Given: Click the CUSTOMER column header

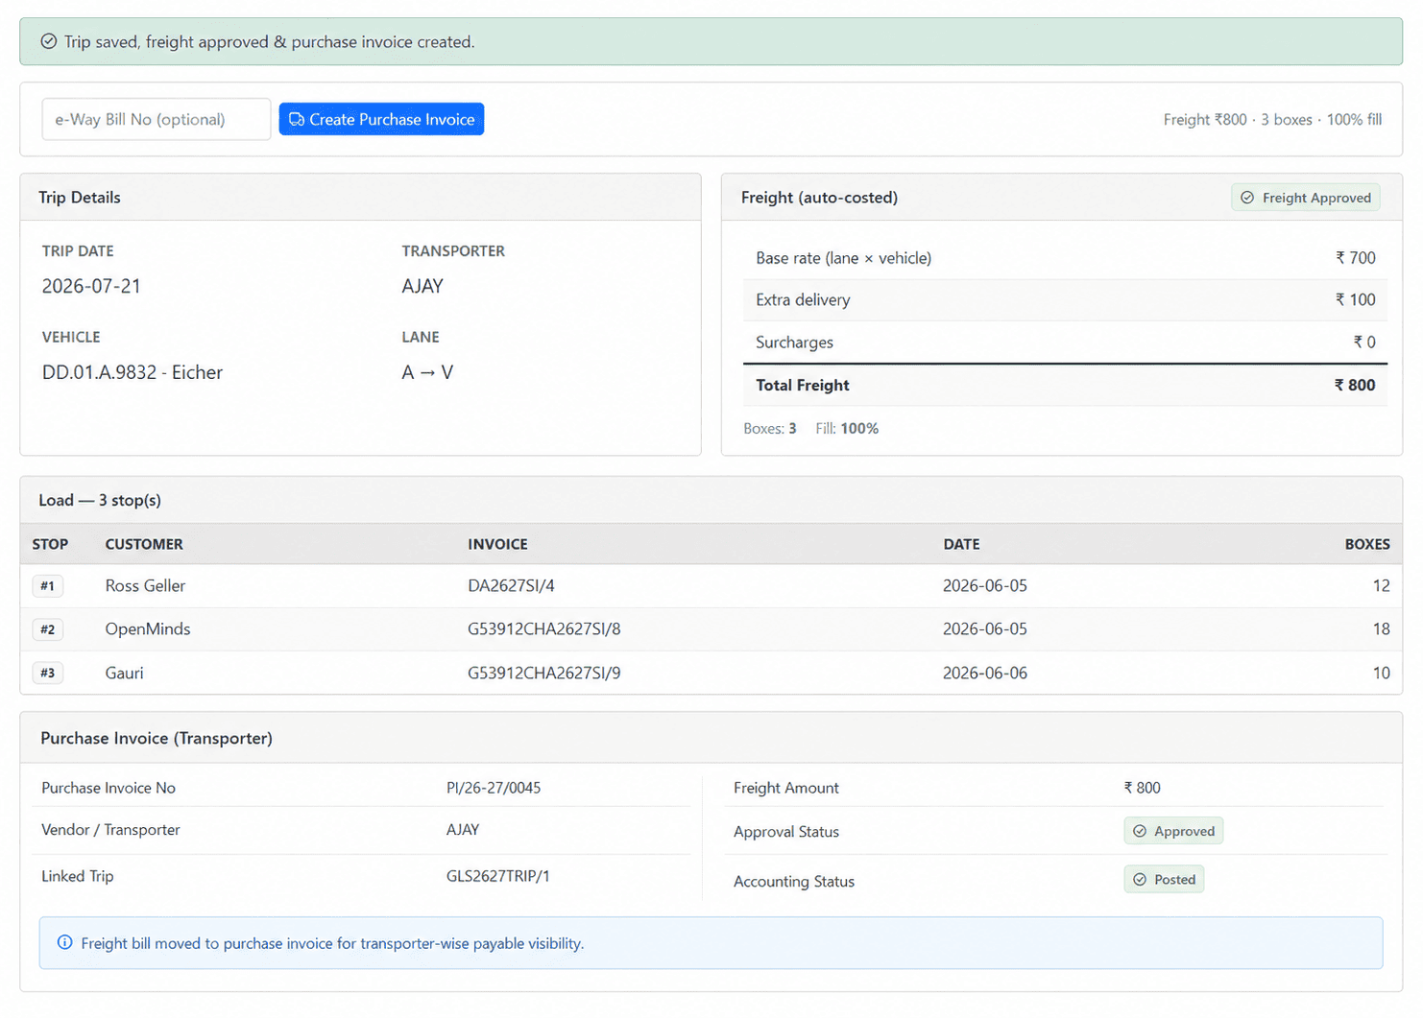Looking at the screenshot, I should pyautogui.click(x=144, y=544).
